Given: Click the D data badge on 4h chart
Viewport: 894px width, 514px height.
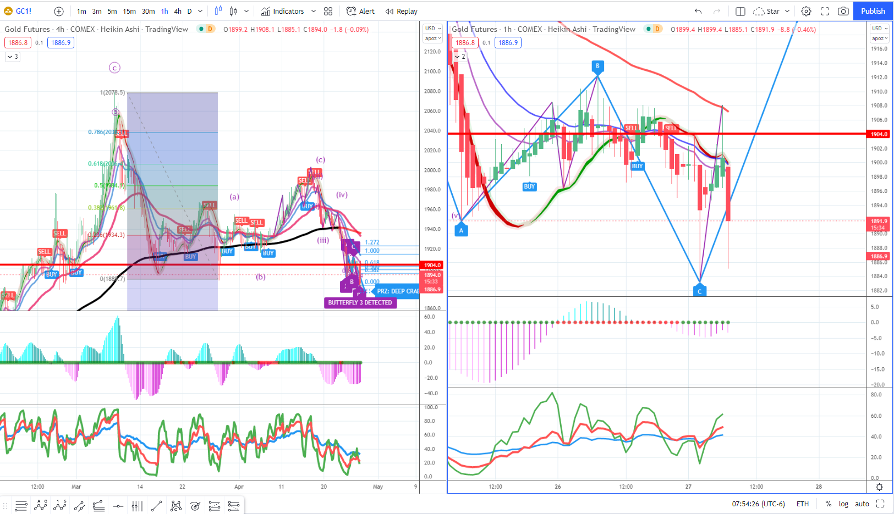Looking at the screenshot, I should pos(210,29).
